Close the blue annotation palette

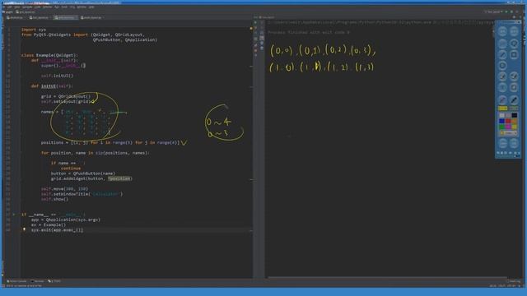519,22
